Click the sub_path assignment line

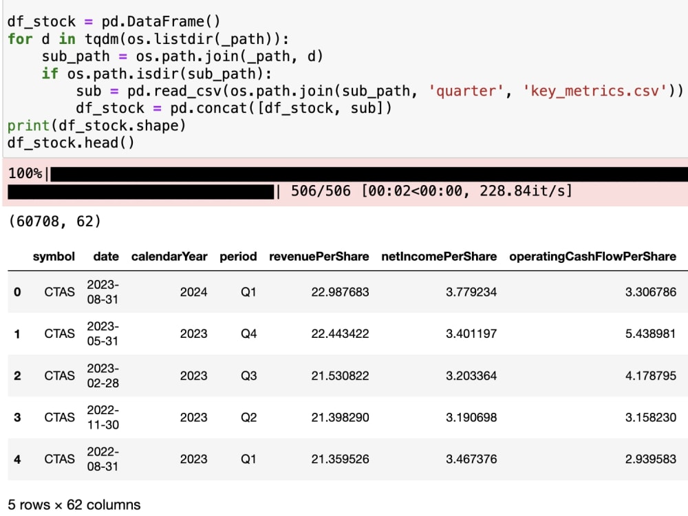click(182, 56)
